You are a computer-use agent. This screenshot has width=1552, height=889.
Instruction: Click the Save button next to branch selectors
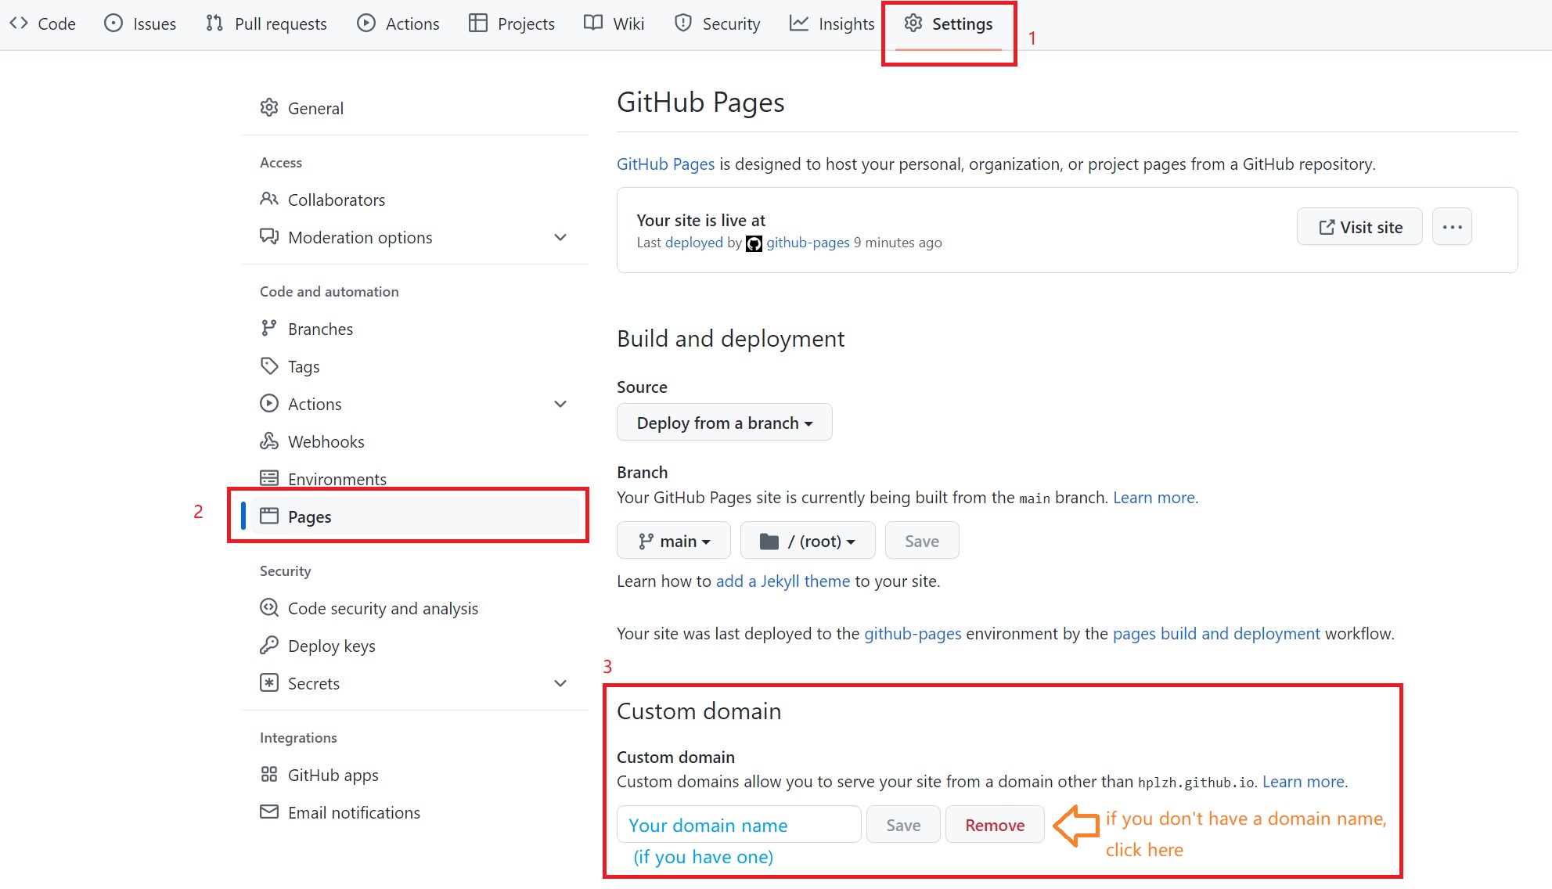tap(922, 541)
